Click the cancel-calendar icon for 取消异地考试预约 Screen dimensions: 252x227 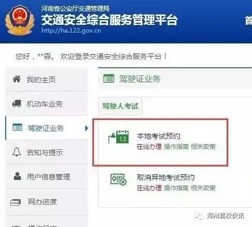[x=118, y=179]
